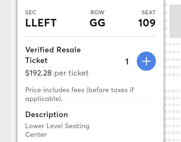Click the blue plus icon to add ticket

pyautogui.click(x=146, y=61)
